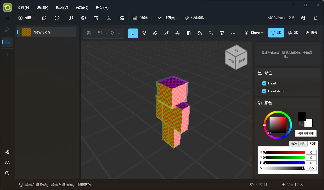Open the more tools ellipsis menu
This screenshot has width=324, height=190.
click(233, 33)
